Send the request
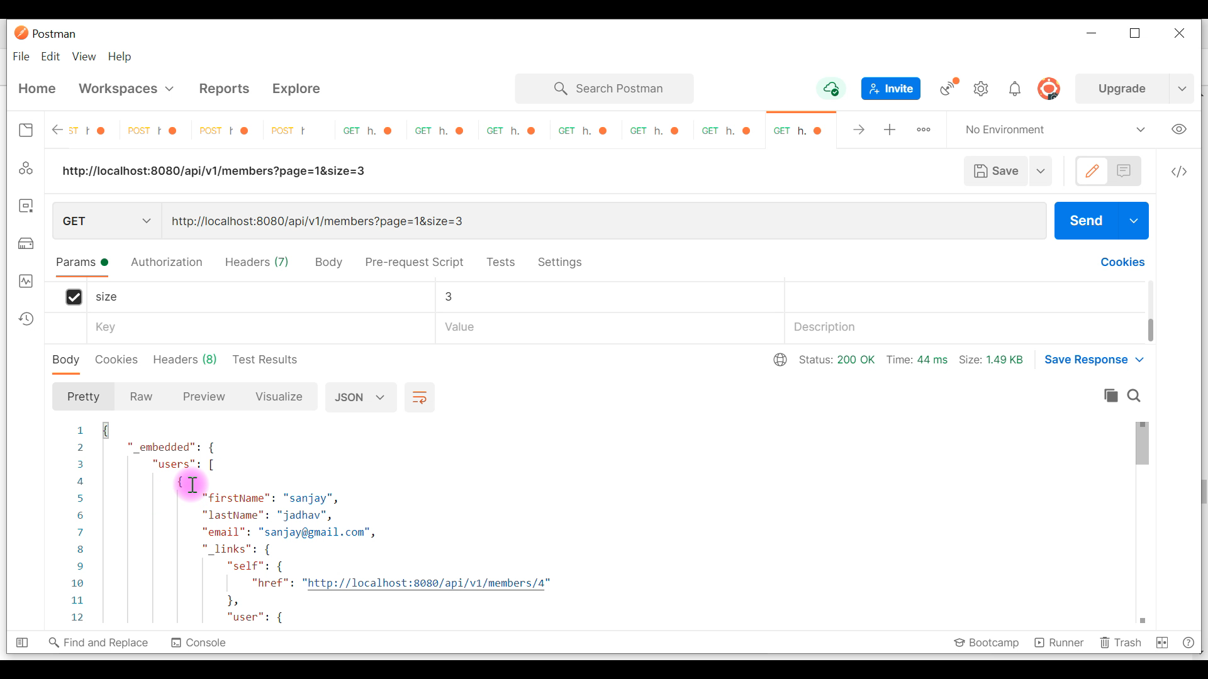Viewport: 1208px width, 679px height. click(1086, 221)
